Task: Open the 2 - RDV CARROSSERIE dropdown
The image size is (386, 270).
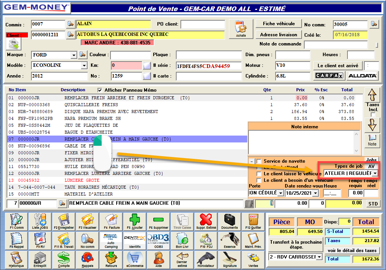Action: pyautogui.click(x=319, y=257)
